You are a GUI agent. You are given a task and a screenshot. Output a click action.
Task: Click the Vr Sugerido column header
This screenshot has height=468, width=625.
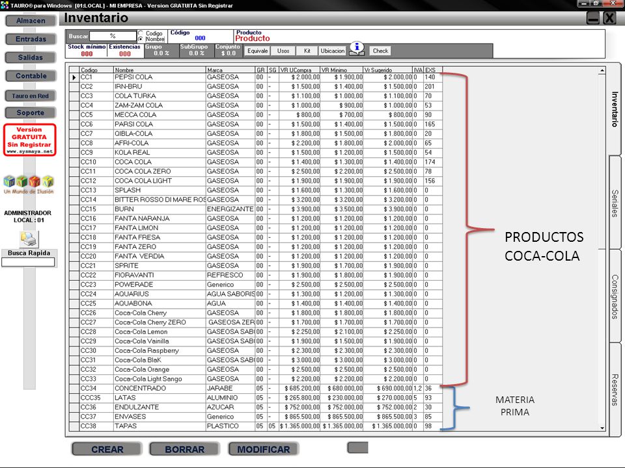pyautogui.click(x=387, y=70)
